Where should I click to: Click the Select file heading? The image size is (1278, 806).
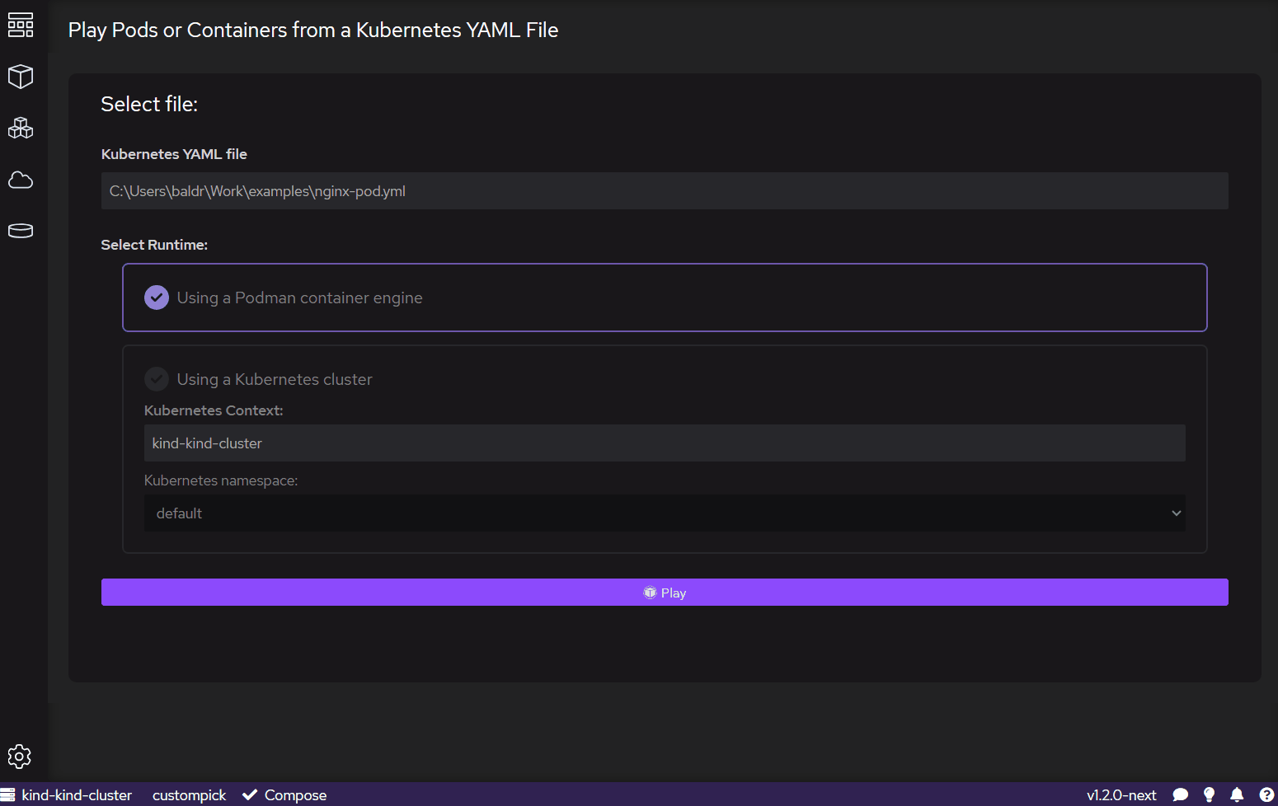(149, 104)
